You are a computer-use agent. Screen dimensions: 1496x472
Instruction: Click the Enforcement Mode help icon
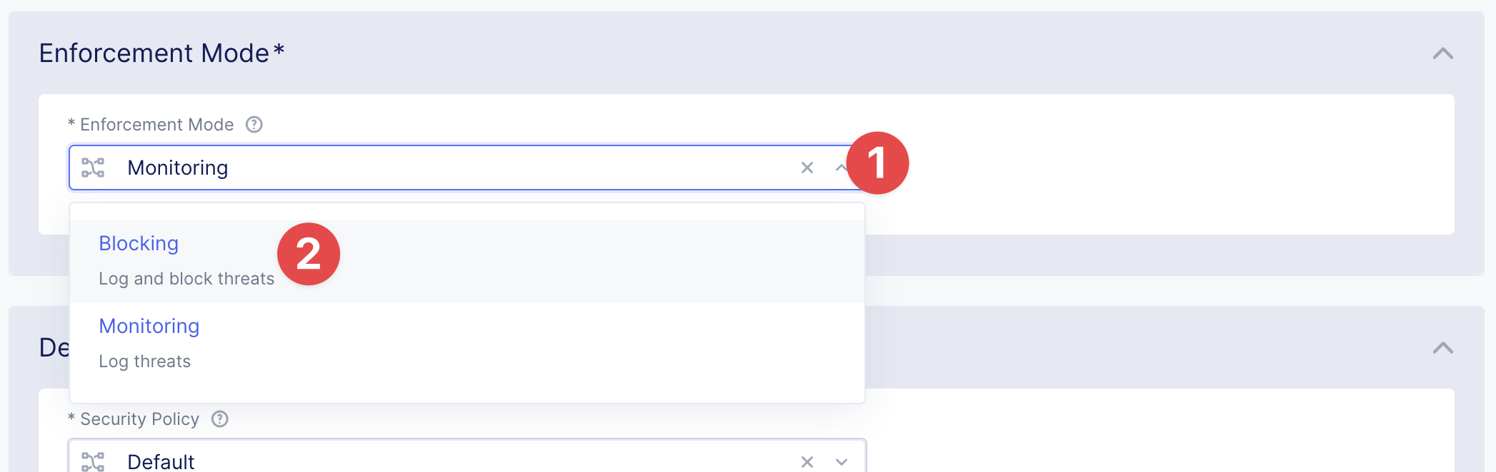tap(254, 125)
